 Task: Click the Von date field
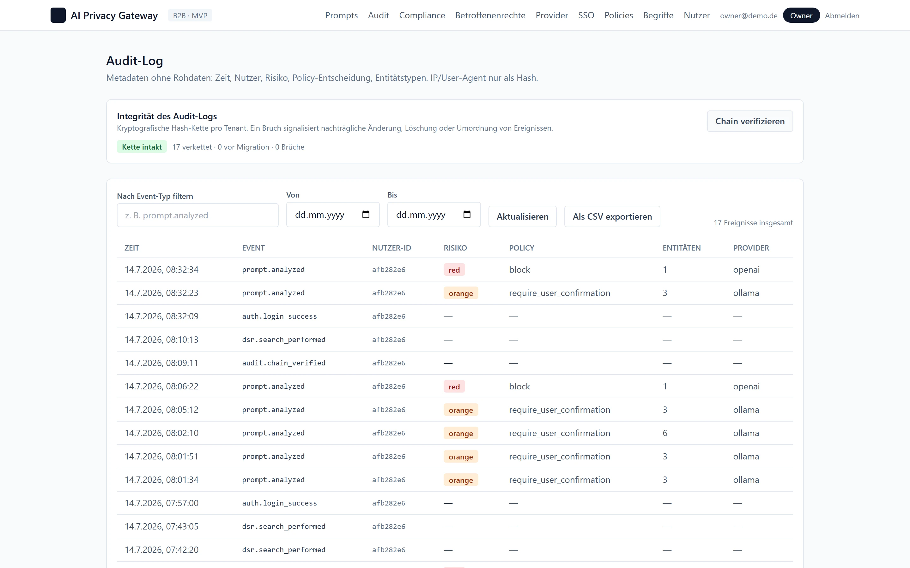[332, 215]
